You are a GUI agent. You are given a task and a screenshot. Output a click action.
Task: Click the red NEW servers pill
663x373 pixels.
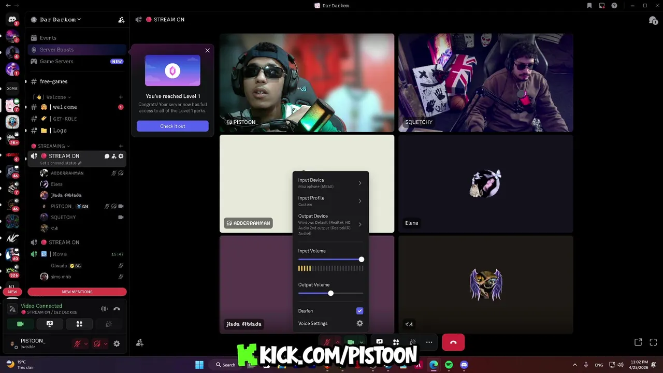(12, 292)
